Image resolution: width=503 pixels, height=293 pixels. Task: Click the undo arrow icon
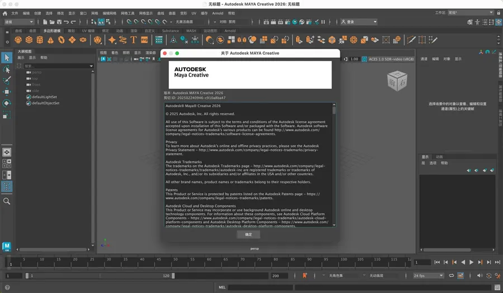[x=67, y=22]
